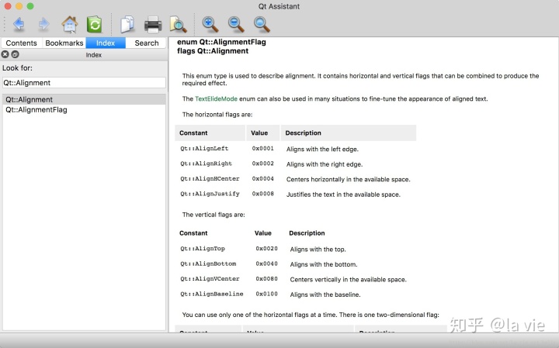Click the Qt::AlignRight constant
This screenshot has height=348, width=559.
206,164
